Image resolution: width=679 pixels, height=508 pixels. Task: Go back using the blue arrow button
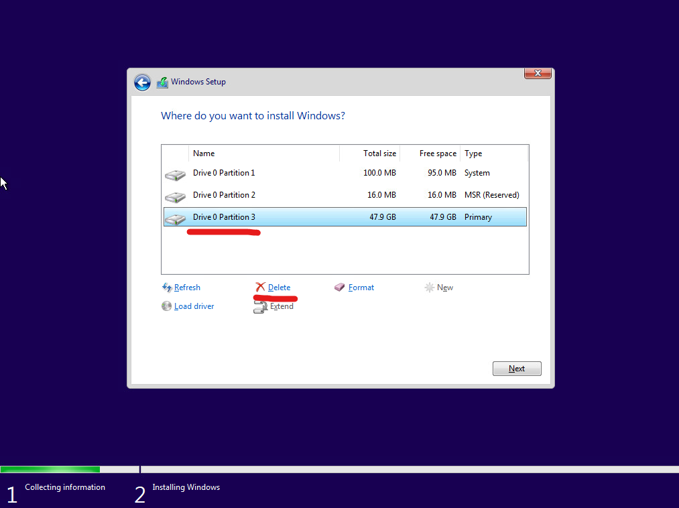pyautogui.click(x=142, y=82)
